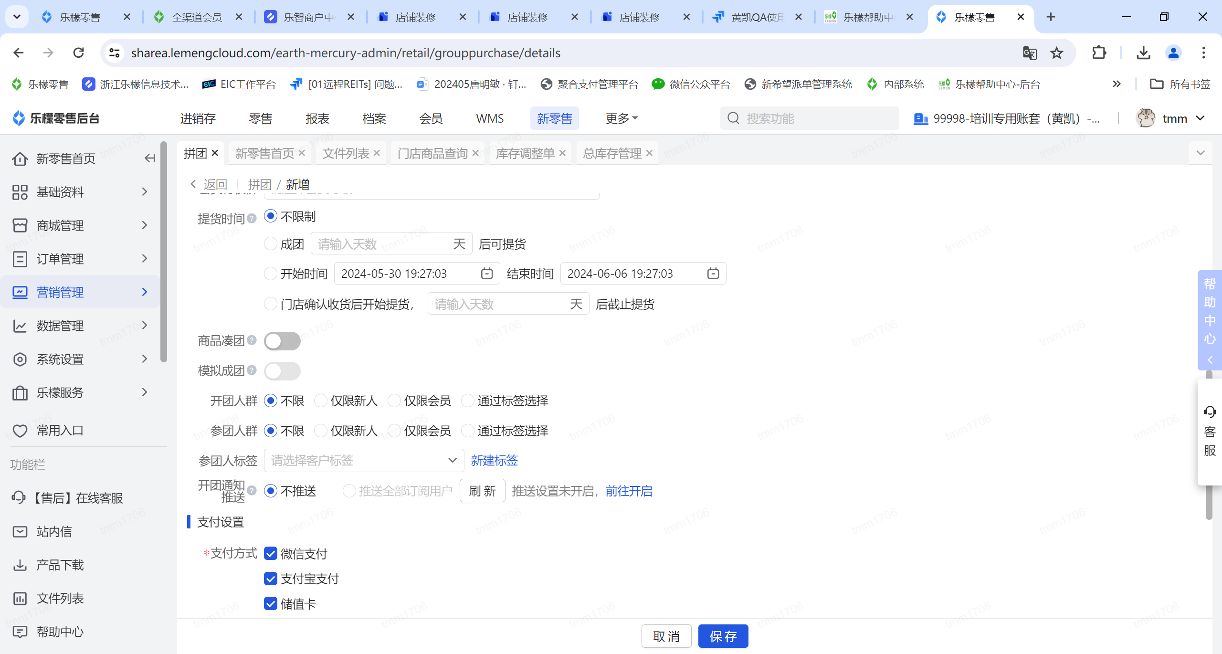
Task: Open 【售后】在线客服 headset icon
Action: (19, 497)
